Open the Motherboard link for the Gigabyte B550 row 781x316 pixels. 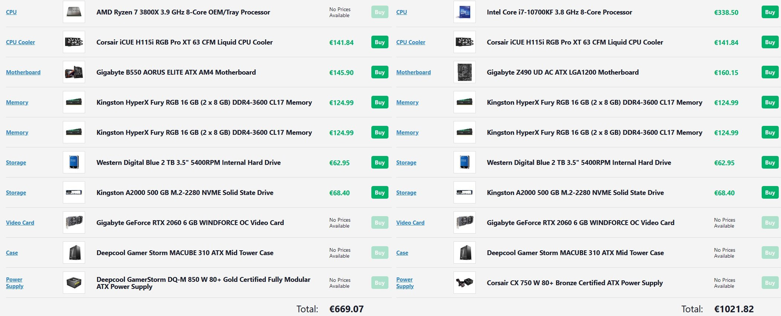pos(23,72)
